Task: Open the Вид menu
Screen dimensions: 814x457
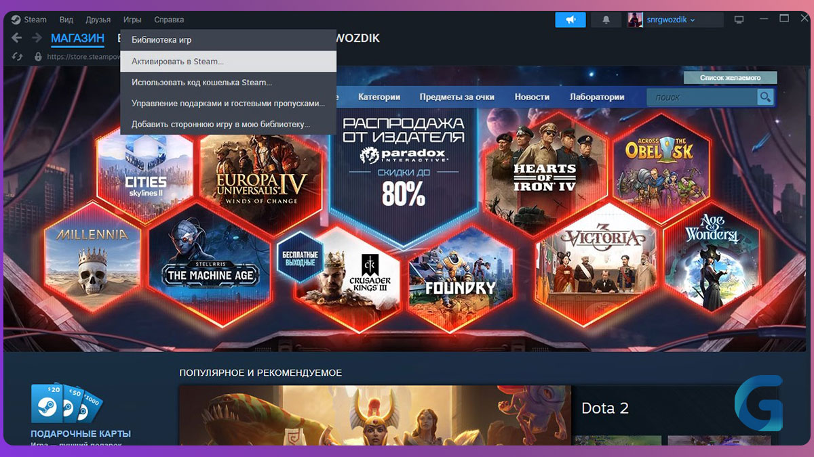Action: pos(66,20)
